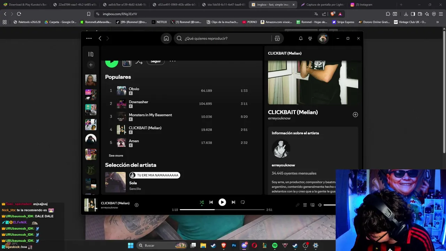Viewport: 446px width, 251px height.
Task: Open the Spotify profile avatar menu
Action: point(323,38)
